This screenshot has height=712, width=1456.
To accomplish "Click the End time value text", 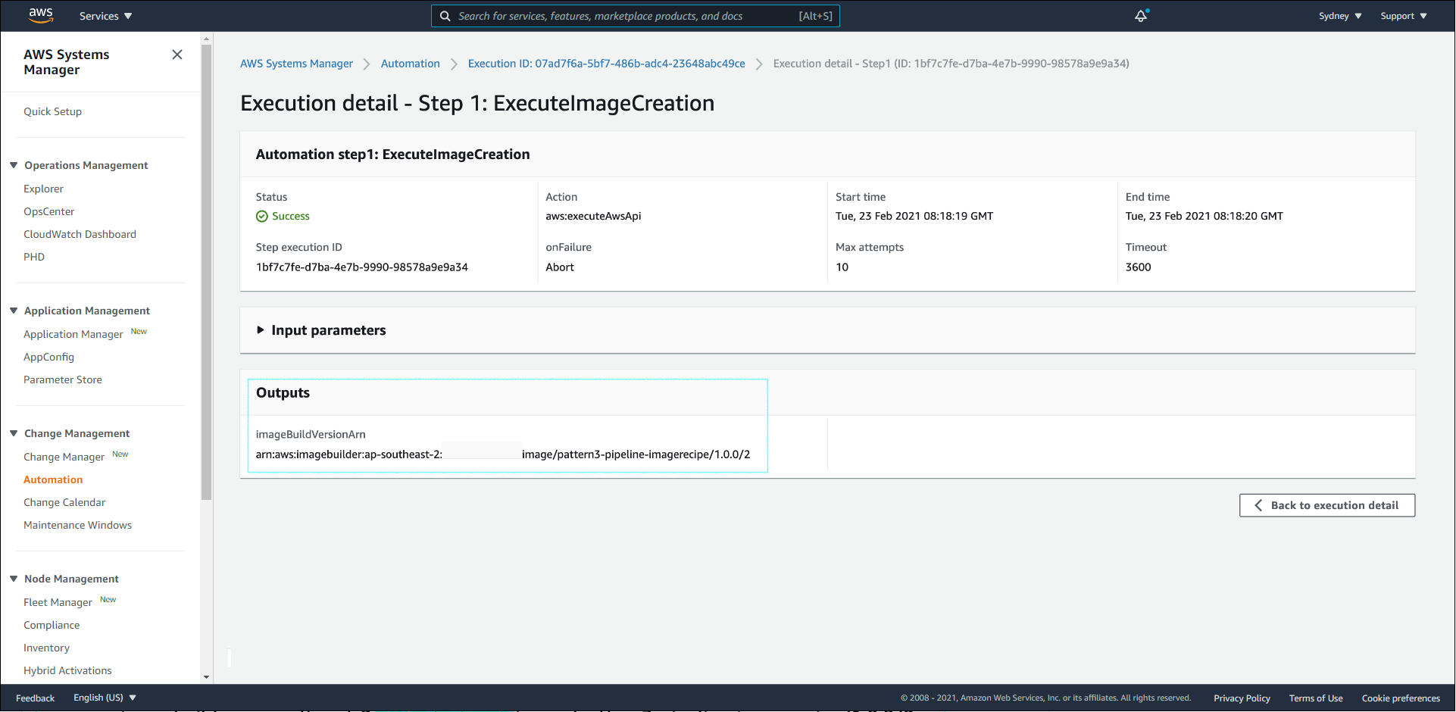I will click(1204, 216).
